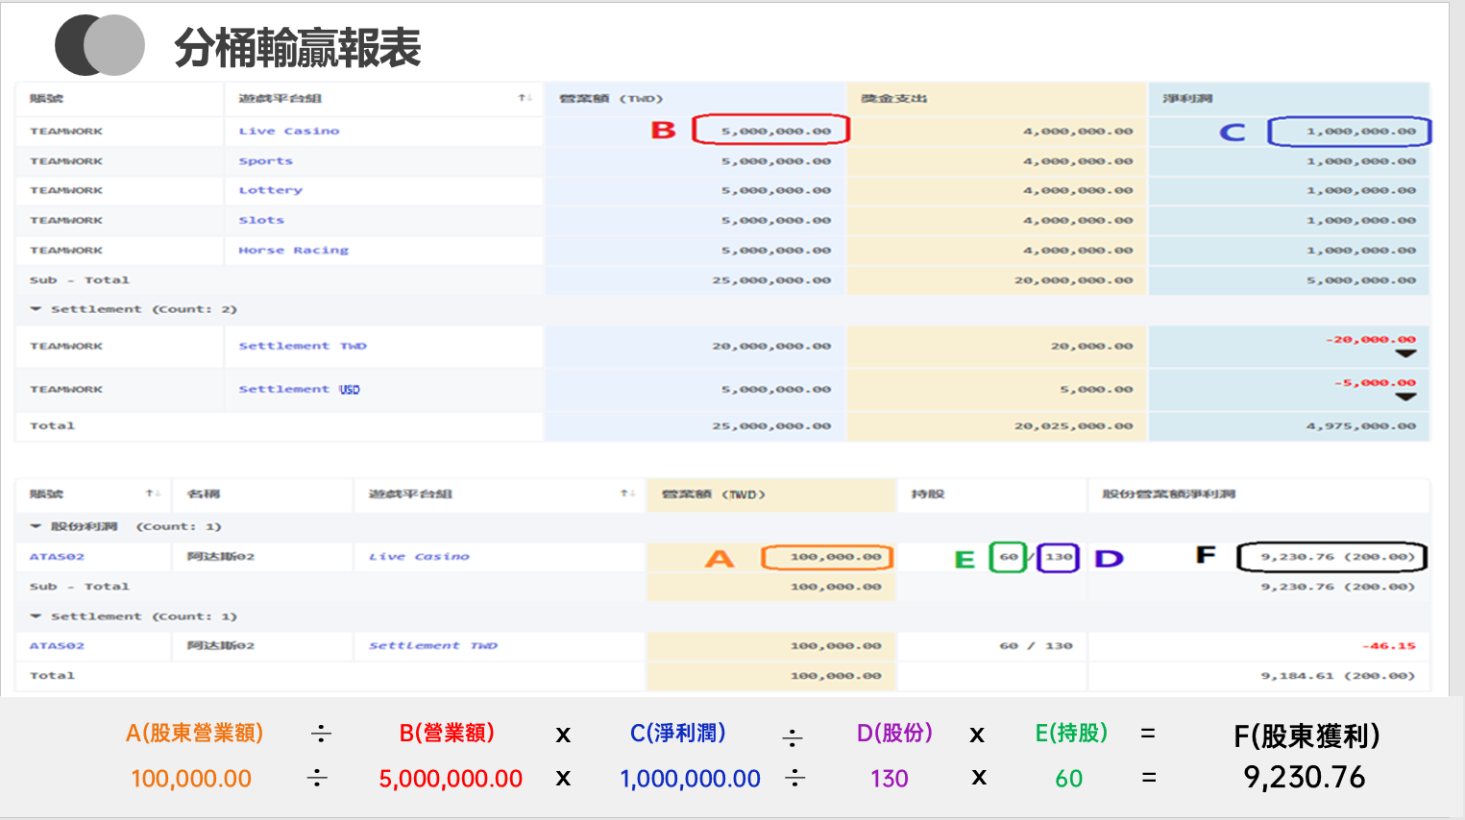Open the Slots platform link
The image size is (1465, 820).
pyautogui.click(x=261, y=220)
